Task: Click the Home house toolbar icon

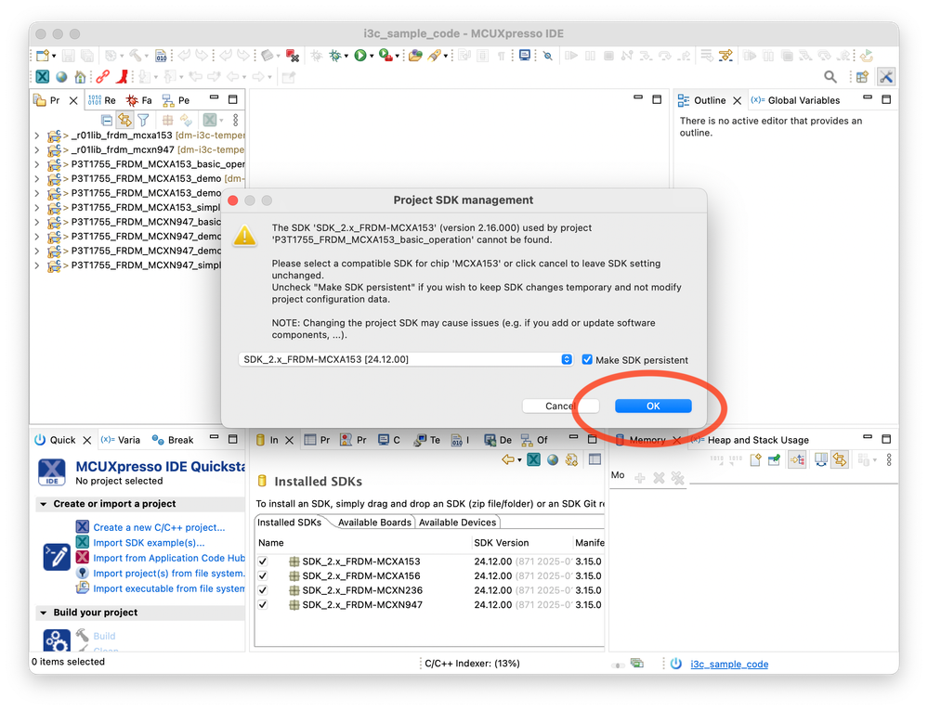Action: (x=81, y=77)
